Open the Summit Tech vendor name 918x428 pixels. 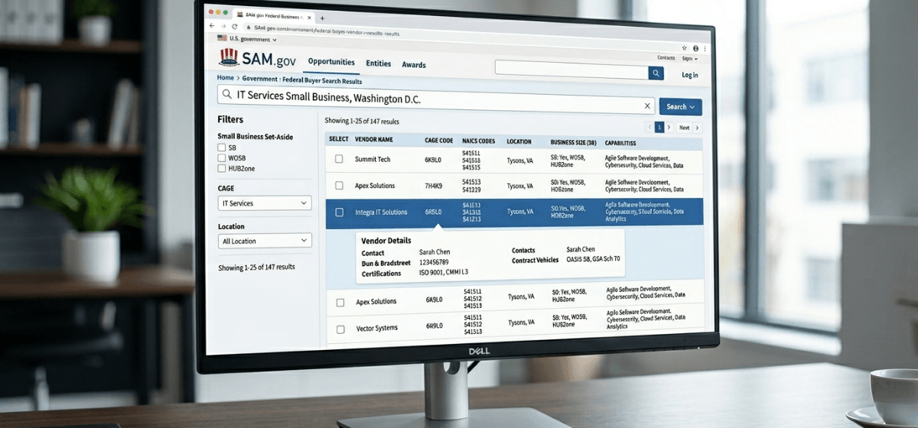pos(373,159)
